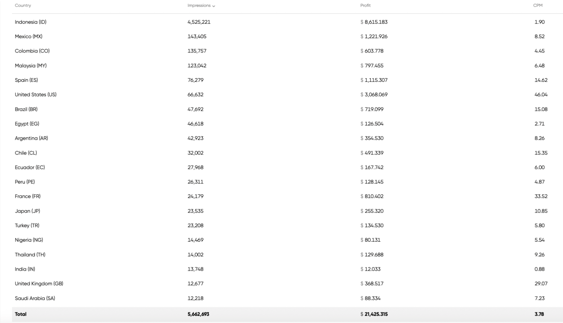The width and height of the screenshot is (563, 323).
Task: Select the Malaysia (MY) row label
Action: pyautogui.click(x=31, y=66)
